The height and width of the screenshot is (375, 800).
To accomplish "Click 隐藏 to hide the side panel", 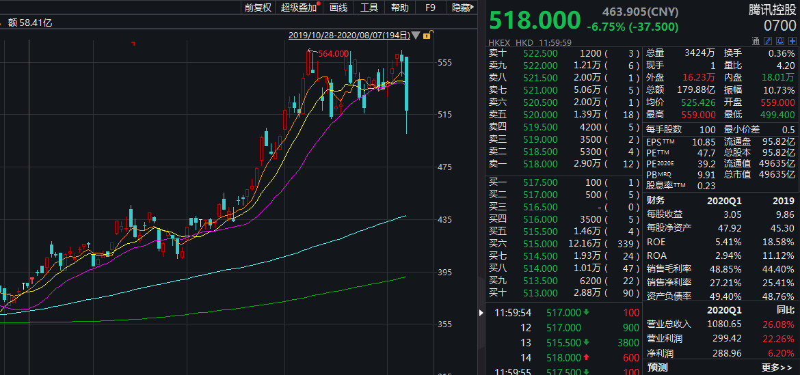I will [461, 7].
